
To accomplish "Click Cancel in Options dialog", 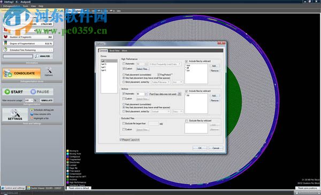I will point(216,148).
